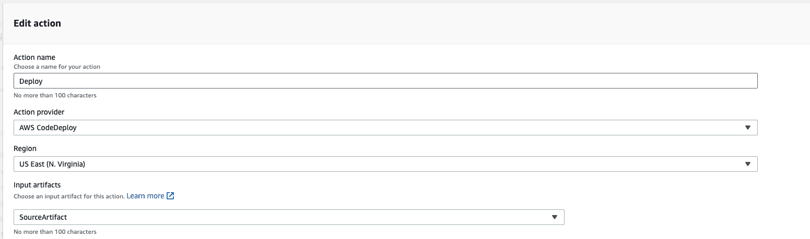Click the Edit action heading
810x239 pixels.
(x=37, y=23)
